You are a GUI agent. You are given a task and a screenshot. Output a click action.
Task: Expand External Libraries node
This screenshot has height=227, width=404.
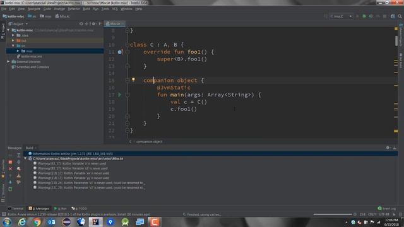8,62
